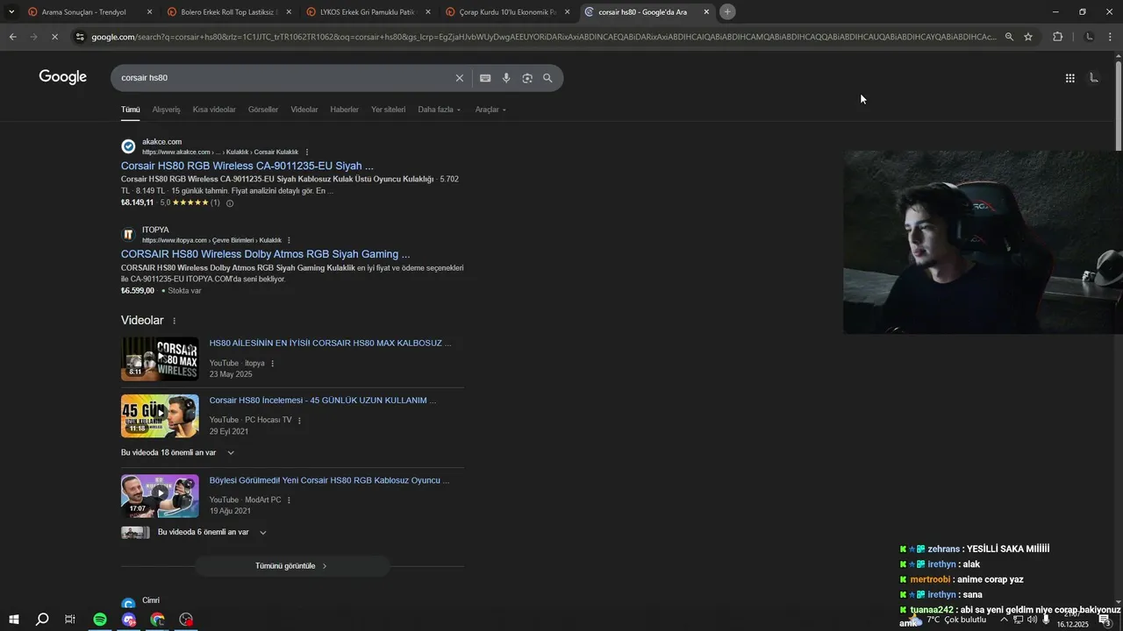The width and height of the screenshot is (1123, 631).
Task: Show hidden system tray icons
Action: click(1005, 620)
